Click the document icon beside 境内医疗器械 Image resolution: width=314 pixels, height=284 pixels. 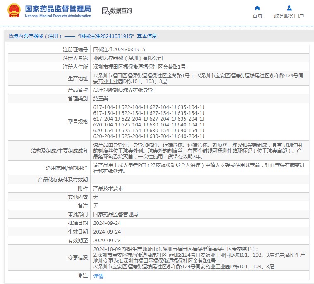[10, 36]
